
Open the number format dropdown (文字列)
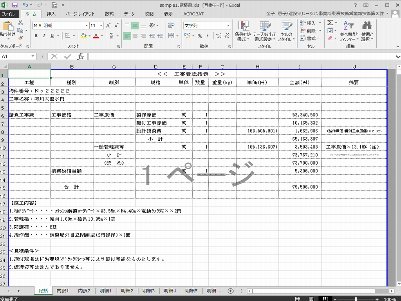228,25
